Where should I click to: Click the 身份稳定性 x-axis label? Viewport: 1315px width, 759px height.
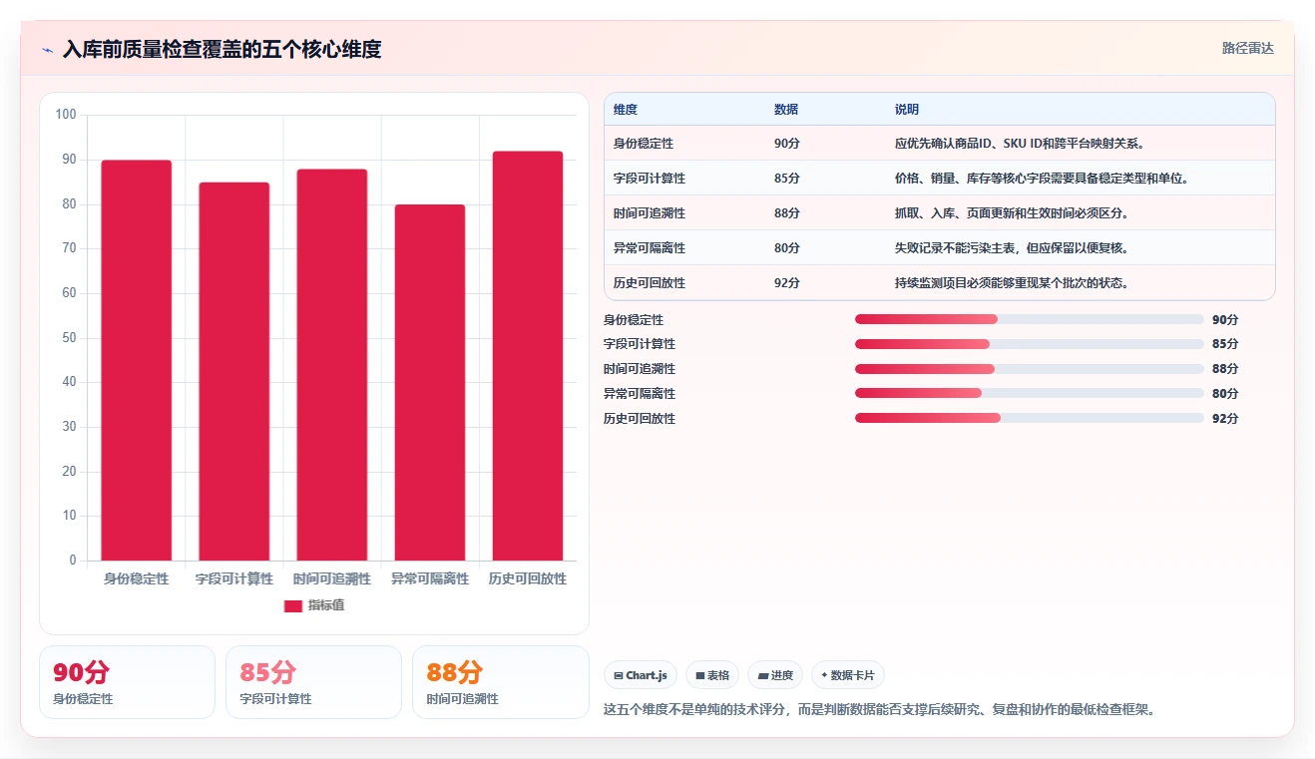[137, 578]
